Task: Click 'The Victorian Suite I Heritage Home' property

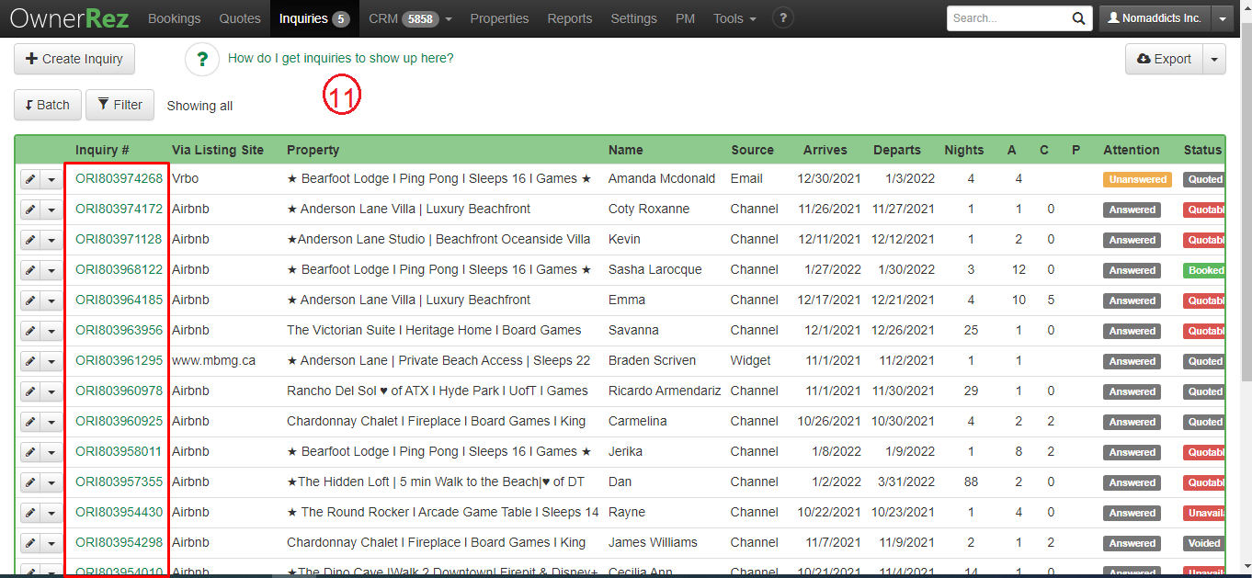Action: [434, 331]
